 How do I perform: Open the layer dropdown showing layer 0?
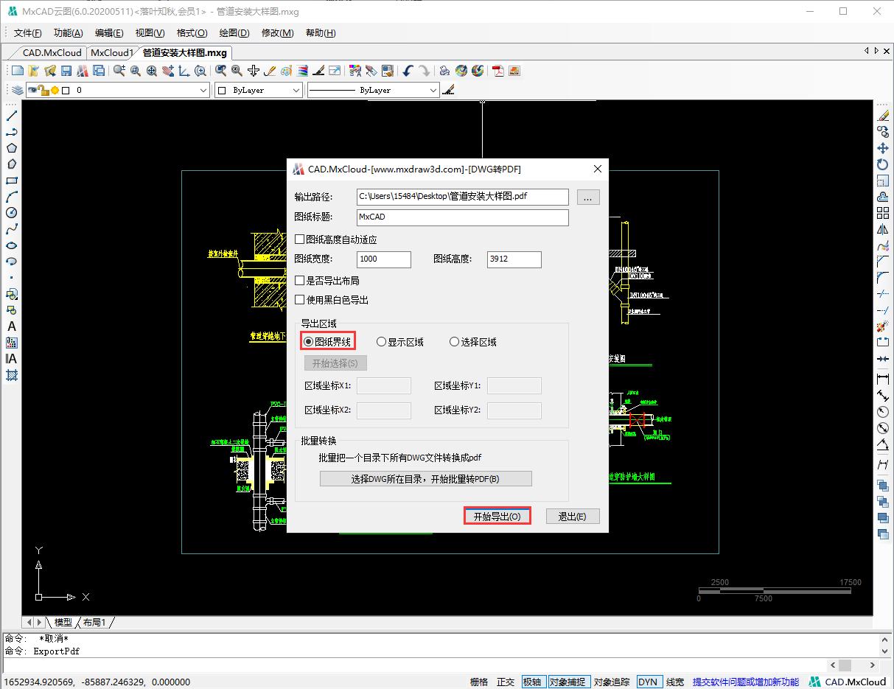click(x=203, y=89)
